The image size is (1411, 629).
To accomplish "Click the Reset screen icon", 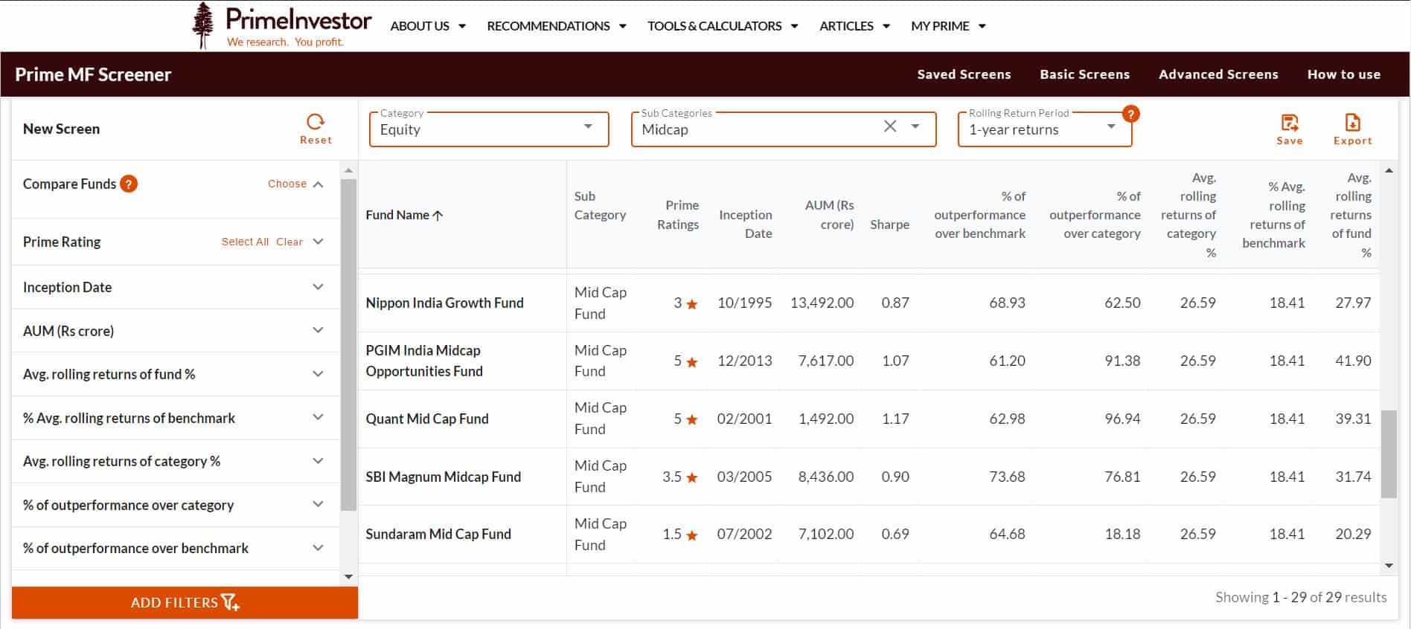I will [316, 122].
